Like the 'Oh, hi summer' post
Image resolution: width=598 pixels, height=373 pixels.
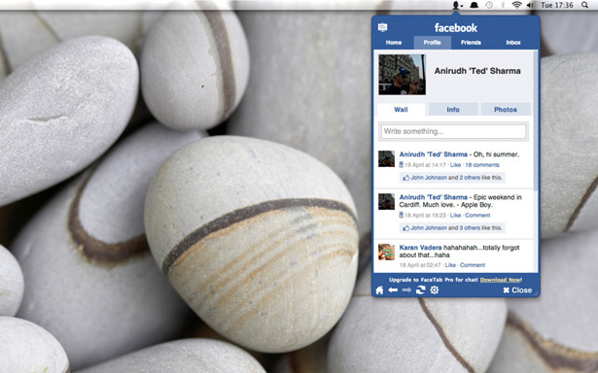click(x=455, y=165)
